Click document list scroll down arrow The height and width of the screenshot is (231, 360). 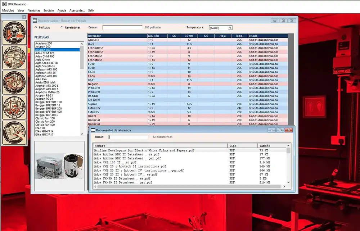tap(288, 182)
